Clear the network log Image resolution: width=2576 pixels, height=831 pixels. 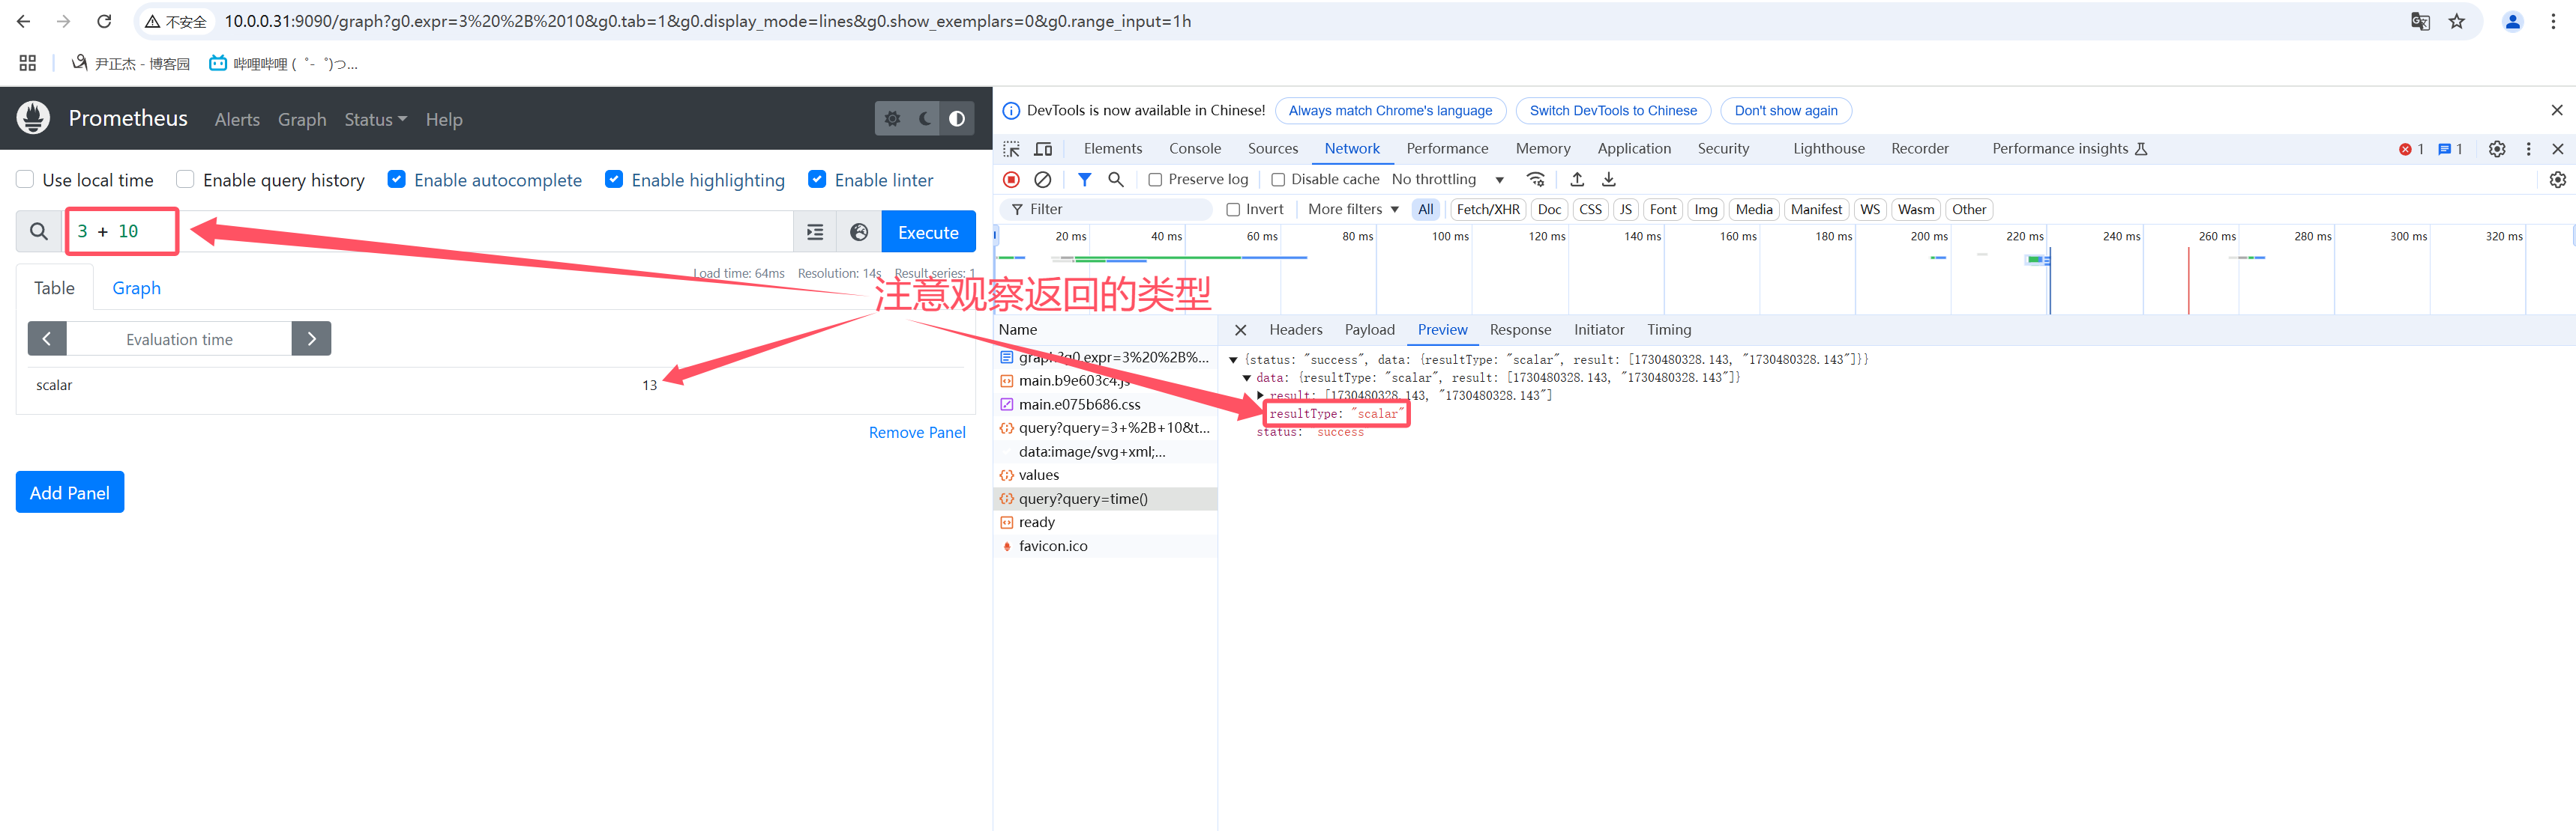click(x=1042, y=180)
